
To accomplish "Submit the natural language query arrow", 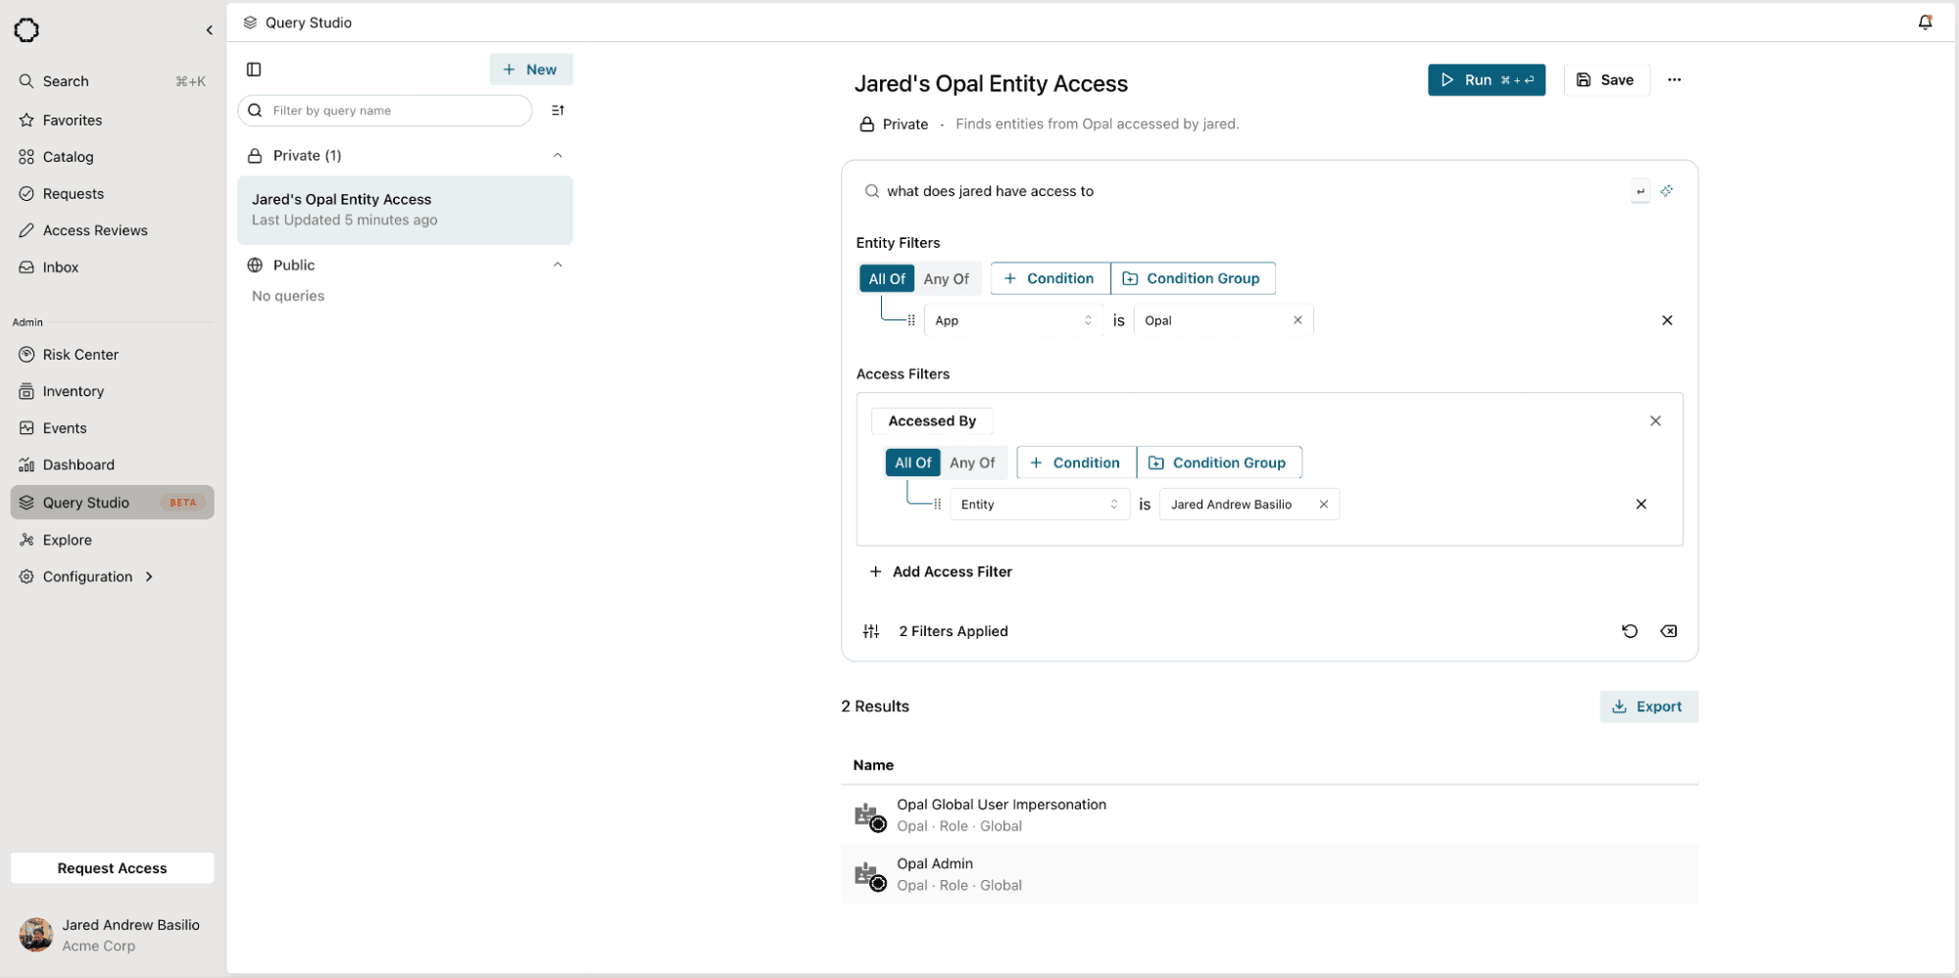I will [1641, 191].
